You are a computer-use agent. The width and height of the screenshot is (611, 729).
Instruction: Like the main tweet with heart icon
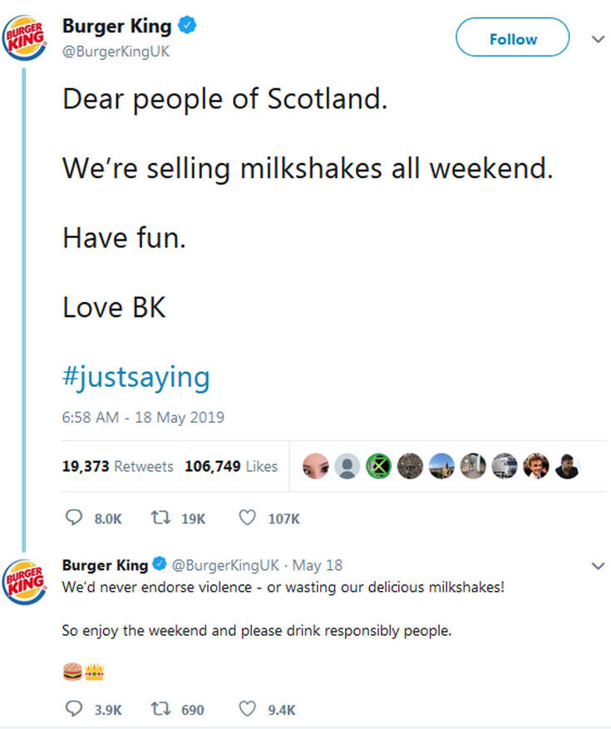247,518
